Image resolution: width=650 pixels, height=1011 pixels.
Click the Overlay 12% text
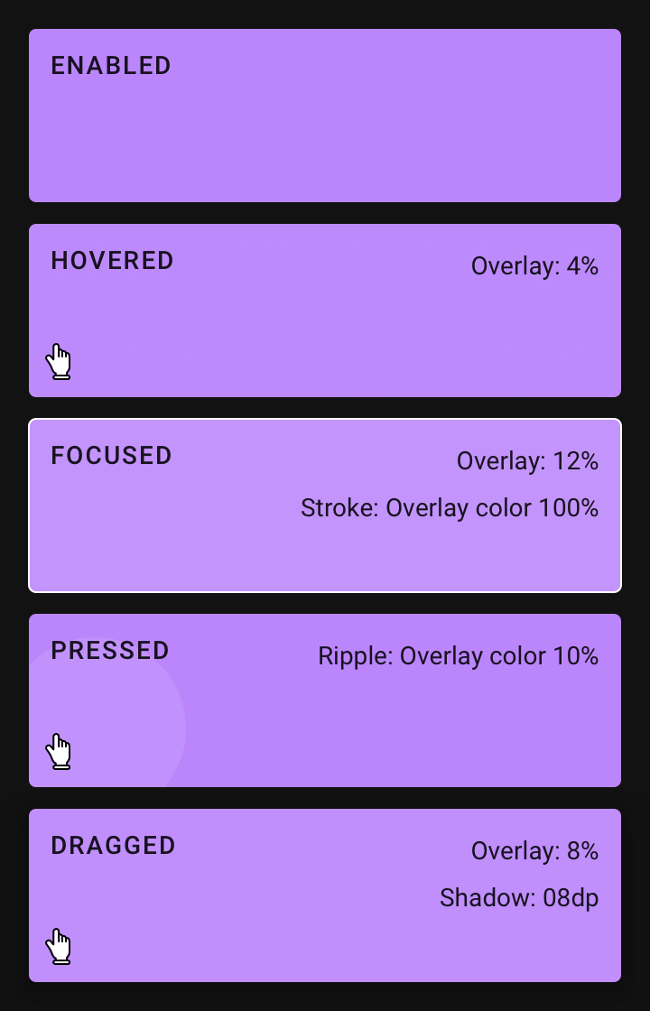(527, 460)
